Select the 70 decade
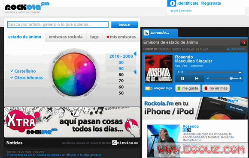 pos(121,81)
